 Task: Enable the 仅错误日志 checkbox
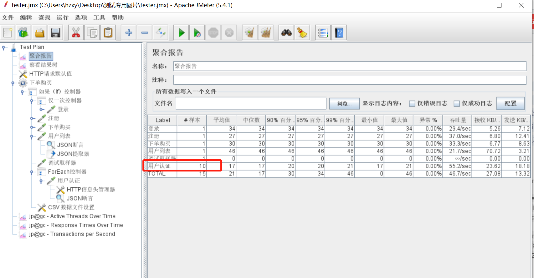tap(412, 103)
